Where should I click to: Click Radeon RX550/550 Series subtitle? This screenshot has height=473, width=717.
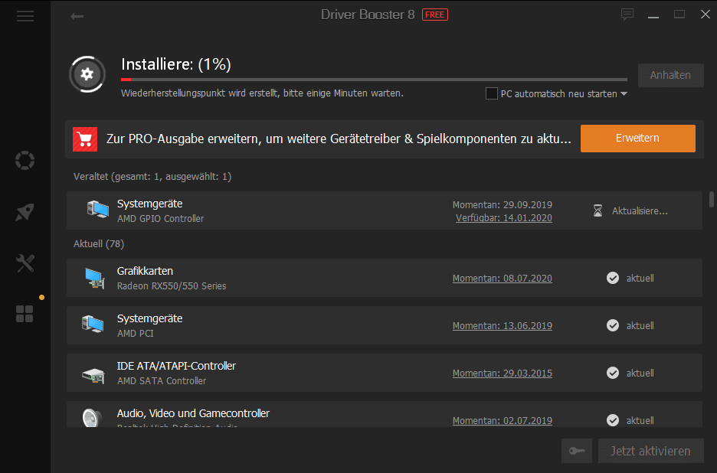pos(172,286)
